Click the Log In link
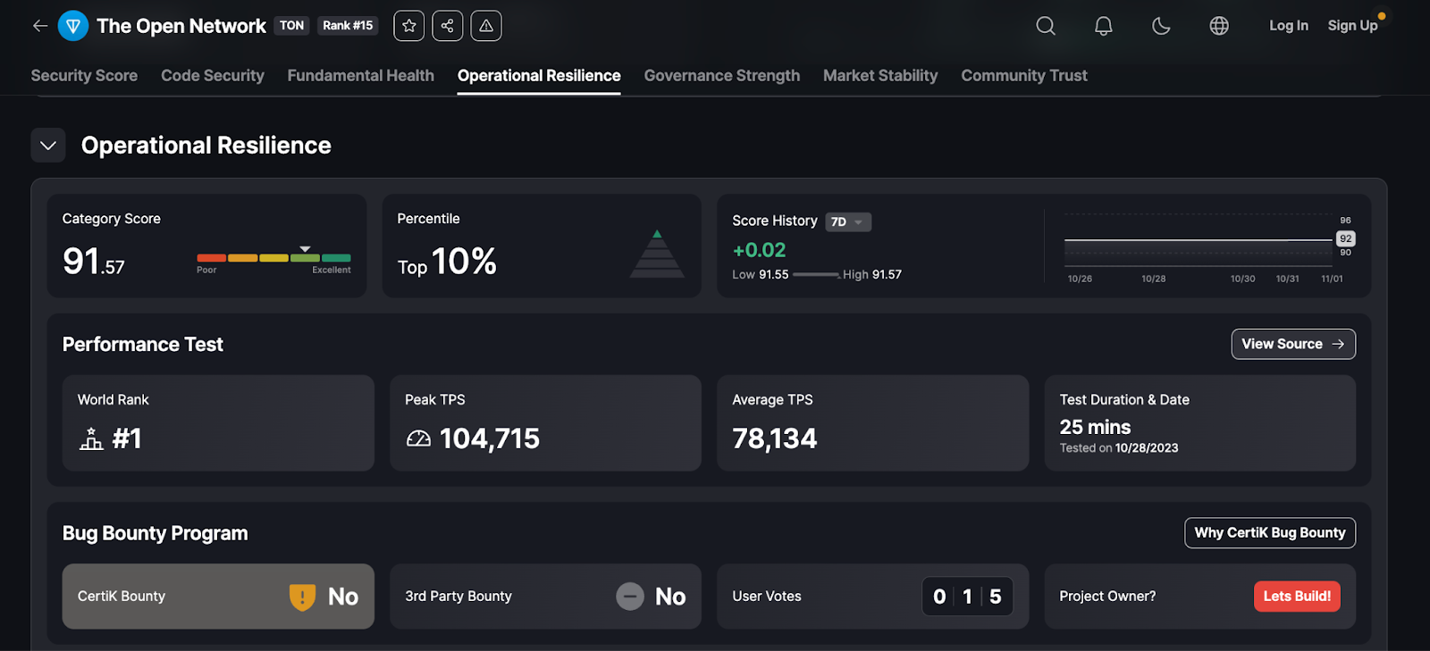The image size is (1430, 651). click(x=1288, y=26)
